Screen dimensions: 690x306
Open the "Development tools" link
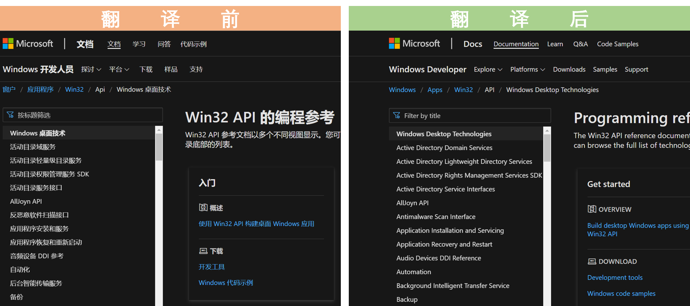(x=614, y=277)
